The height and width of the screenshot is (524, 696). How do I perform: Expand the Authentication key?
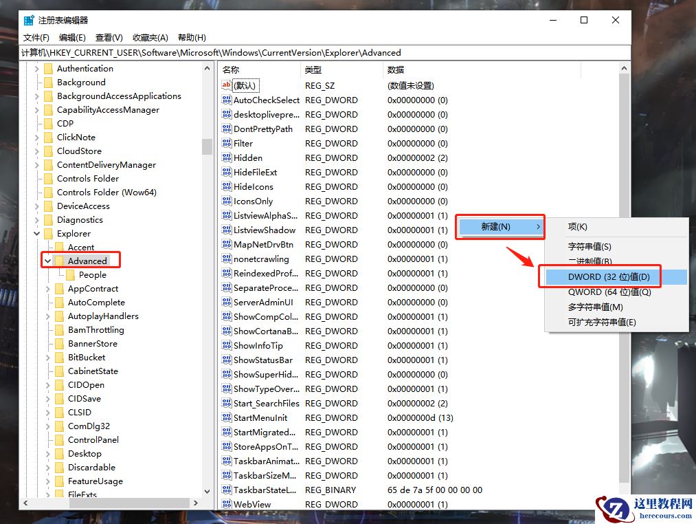(37, 68)
